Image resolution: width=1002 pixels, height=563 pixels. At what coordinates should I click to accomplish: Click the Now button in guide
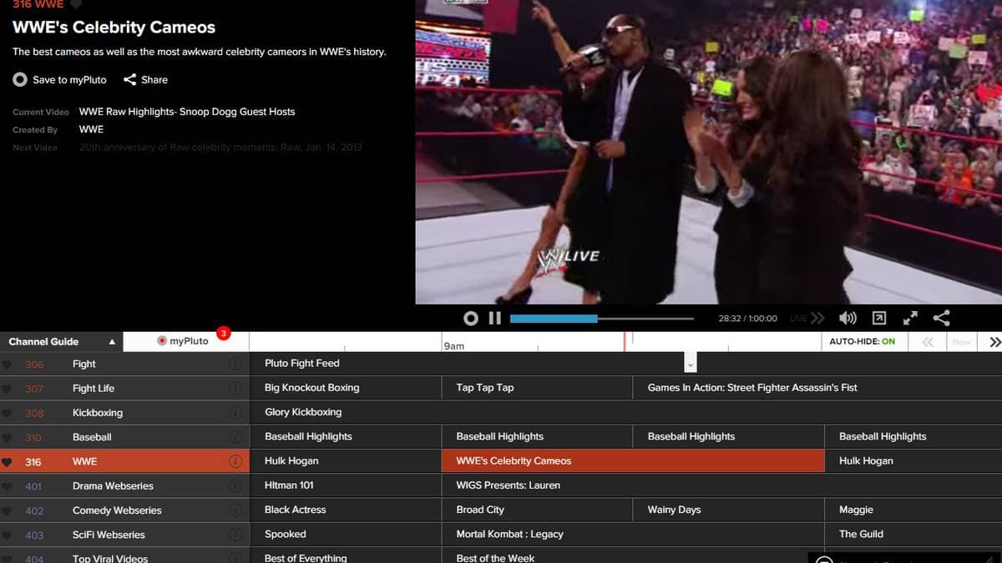pos(962,342)
